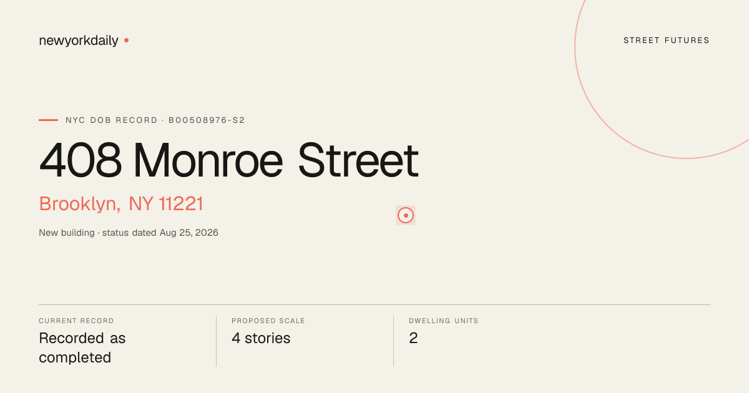Screen dimensions: 749x393
Task: Click the vertical divider before PROPOSED SCALE
Action: [216, 341]
